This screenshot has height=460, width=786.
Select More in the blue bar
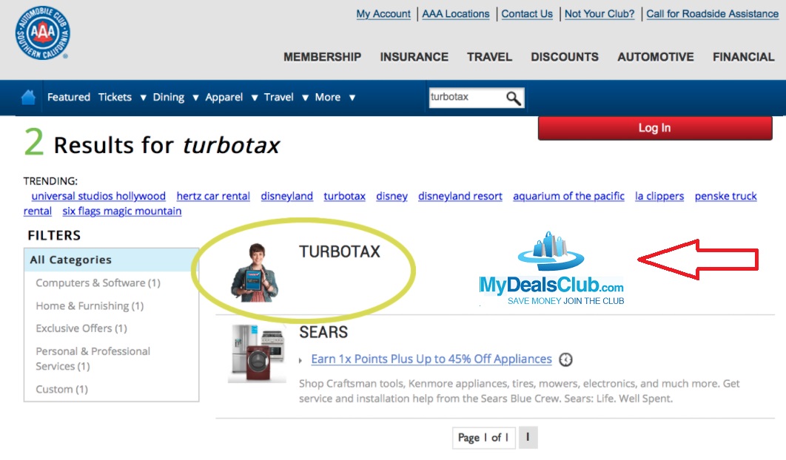(x=327, y=97)
